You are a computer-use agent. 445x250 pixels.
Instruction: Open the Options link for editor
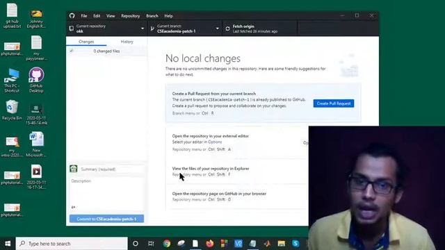[215, 142]
